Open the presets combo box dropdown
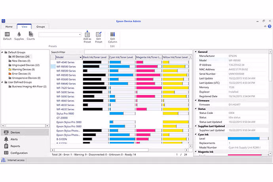Screen dimensions: 273x182 tap(80, 35)
